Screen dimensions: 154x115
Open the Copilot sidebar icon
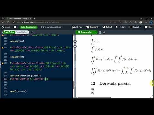coord(151,22)
